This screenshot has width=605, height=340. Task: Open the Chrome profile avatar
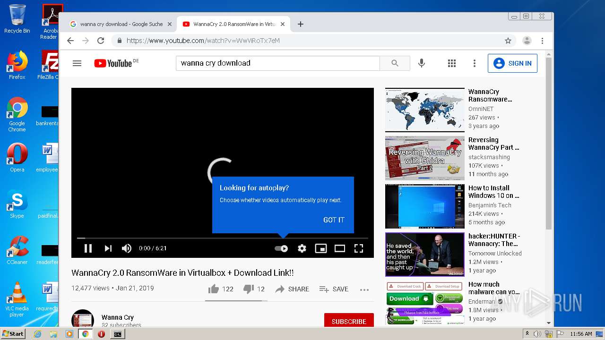point(527,41)
